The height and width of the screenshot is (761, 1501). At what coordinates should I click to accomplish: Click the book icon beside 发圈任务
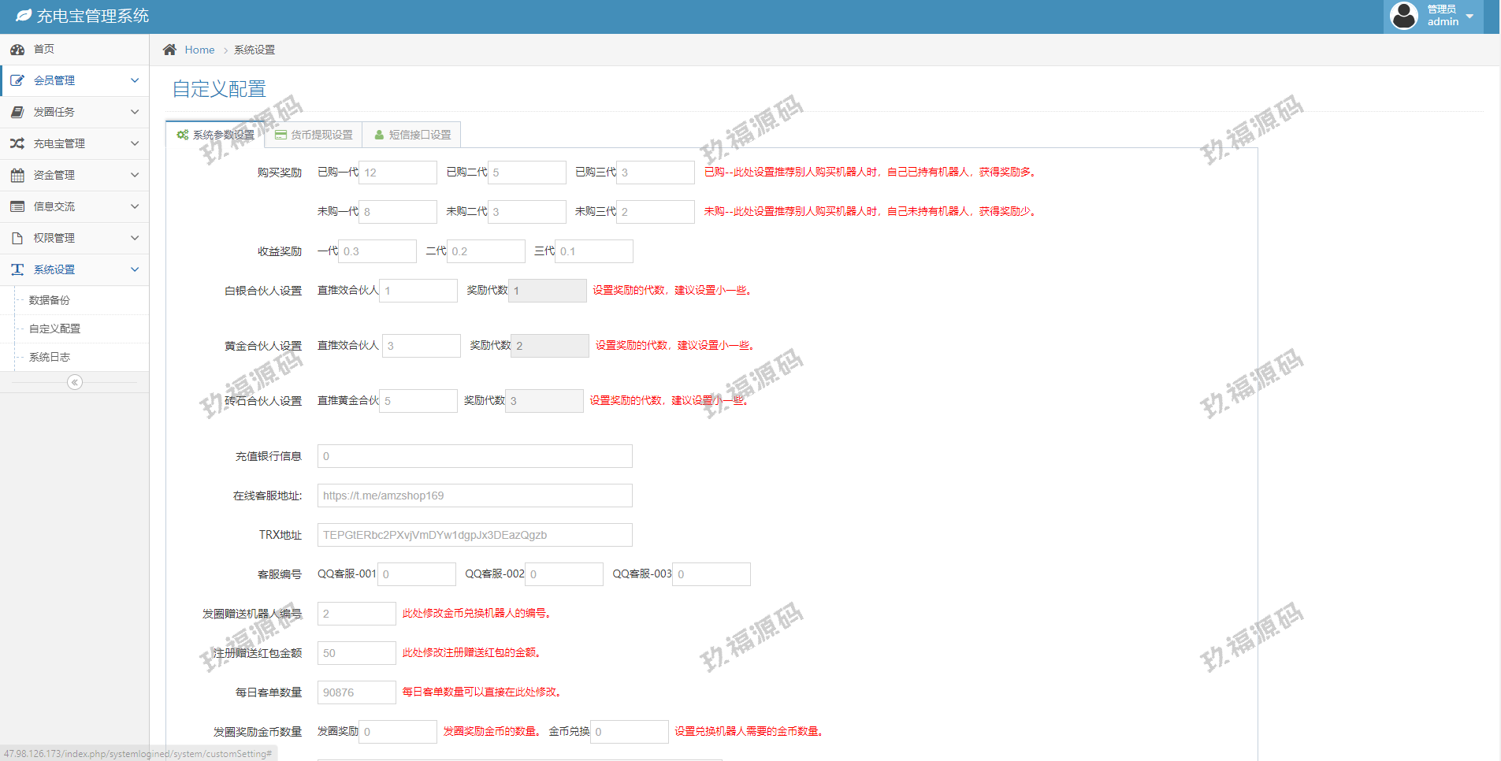(17, 112)
